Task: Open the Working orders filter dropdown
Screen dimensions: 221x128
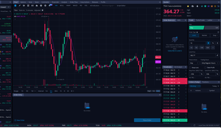Action: point(195,86)
